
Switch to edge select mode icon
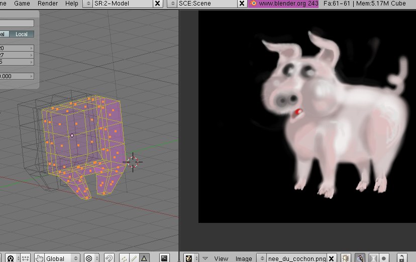[x=134, y=258]
